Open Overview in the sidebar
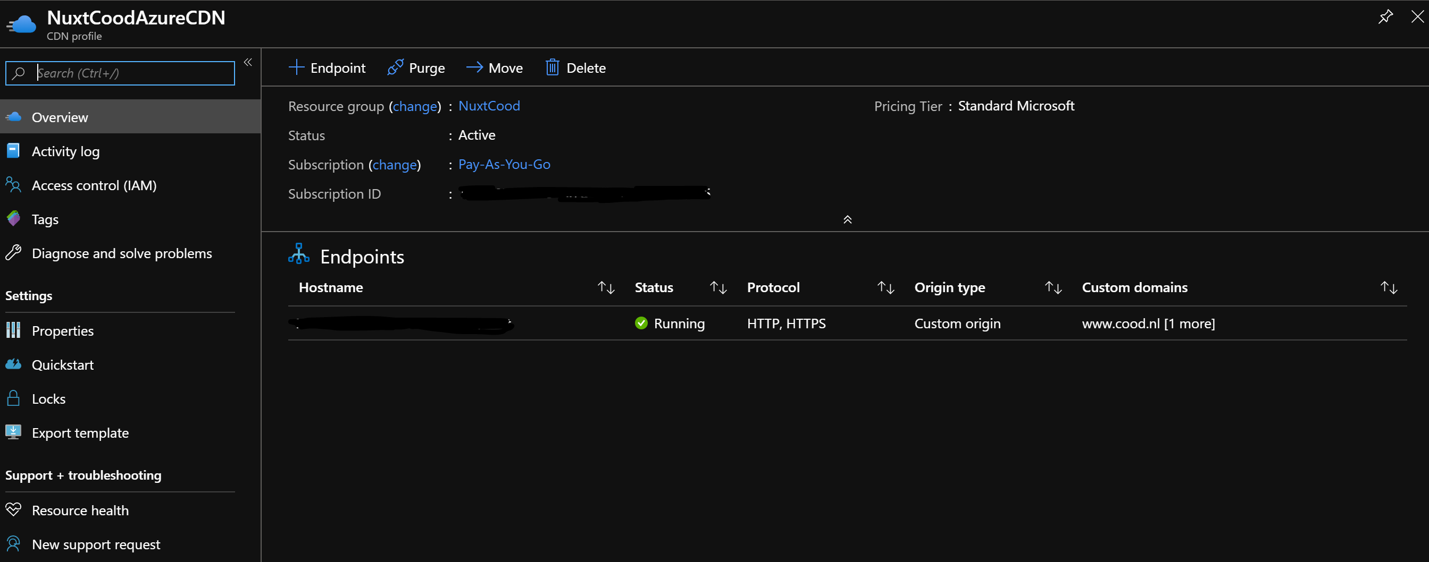Screen dimensions: 1429x562 (x=130, y=117)
